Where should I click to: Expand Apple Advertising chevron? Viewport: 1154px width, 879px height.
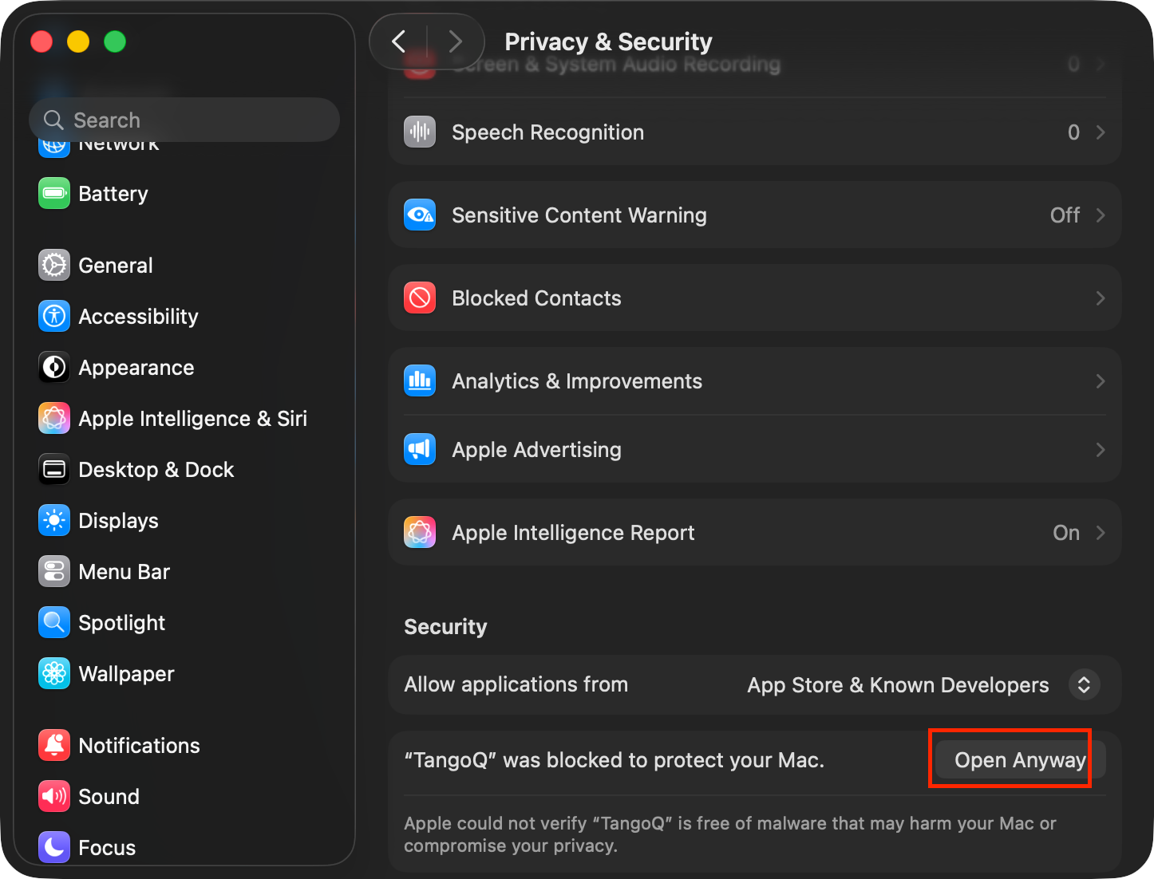point(1101,449)
